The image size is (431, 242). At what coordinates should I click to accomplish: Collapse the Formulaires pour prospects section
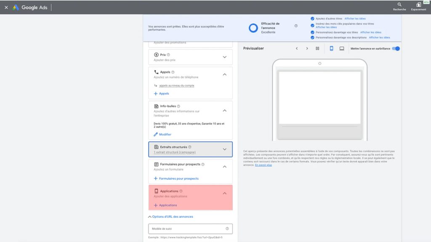pos(225,167)
